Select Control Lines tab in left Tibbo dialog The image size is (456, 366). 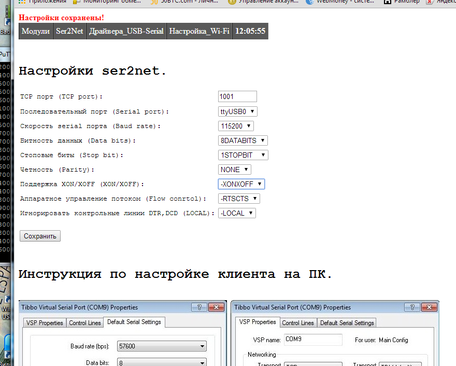click(85, 323)
